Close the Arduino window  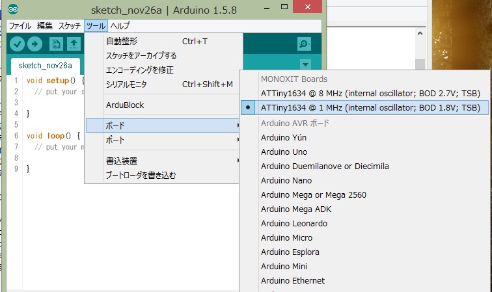307,7
